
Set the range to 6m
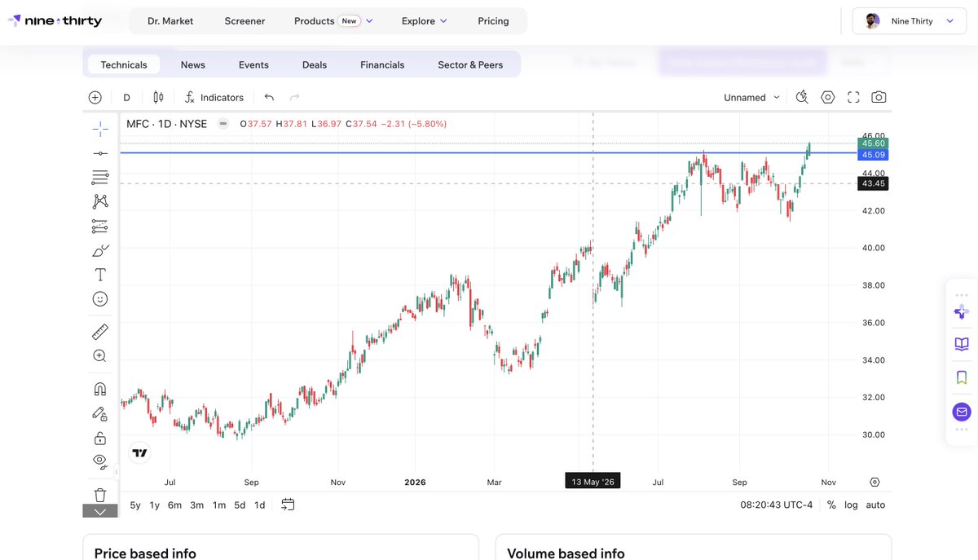click(x=174, y=505)
